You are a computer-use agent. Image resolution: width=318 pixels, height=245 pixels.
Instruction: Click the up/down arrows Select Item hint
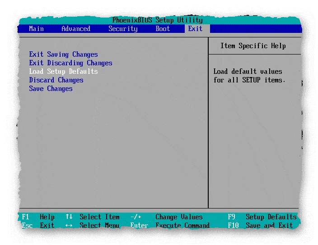click(x=93, y=217)
